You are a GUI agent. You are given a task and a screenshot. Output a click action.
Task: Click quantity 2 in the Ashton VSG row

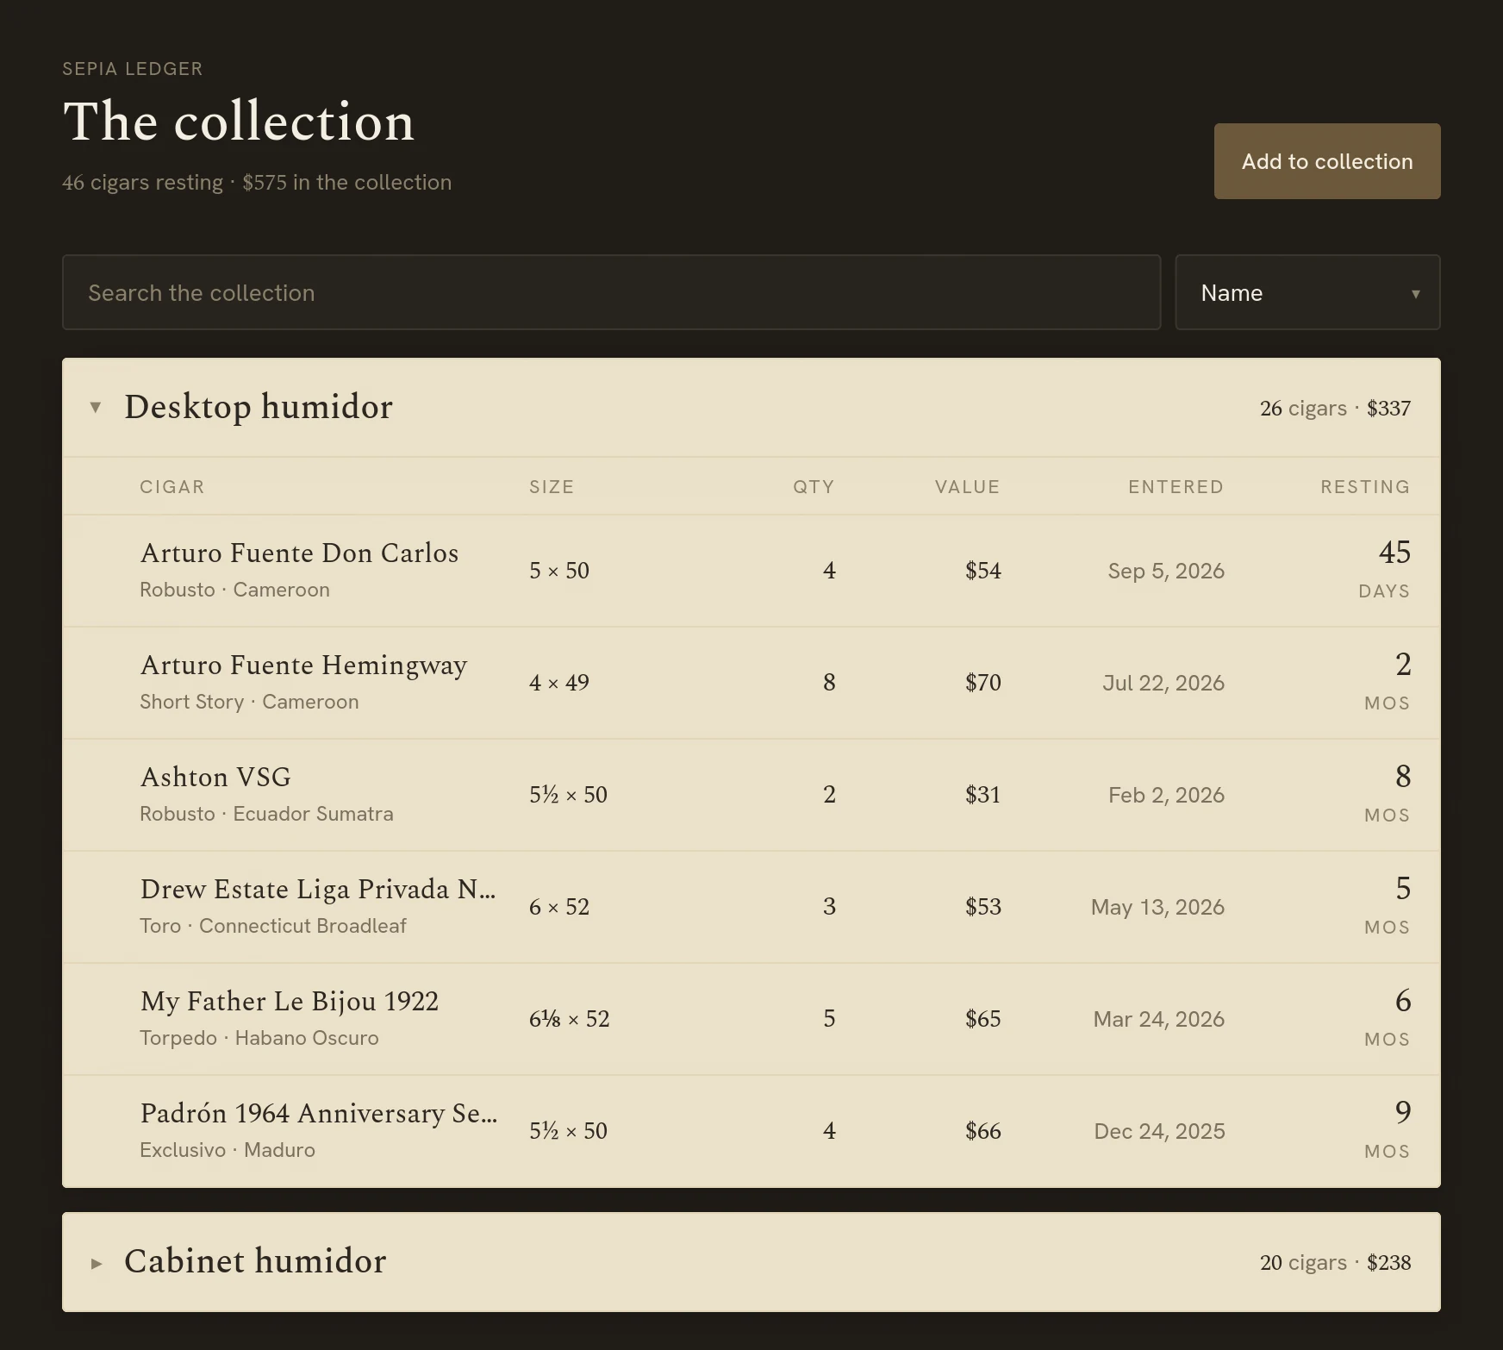tap(829, 795)
